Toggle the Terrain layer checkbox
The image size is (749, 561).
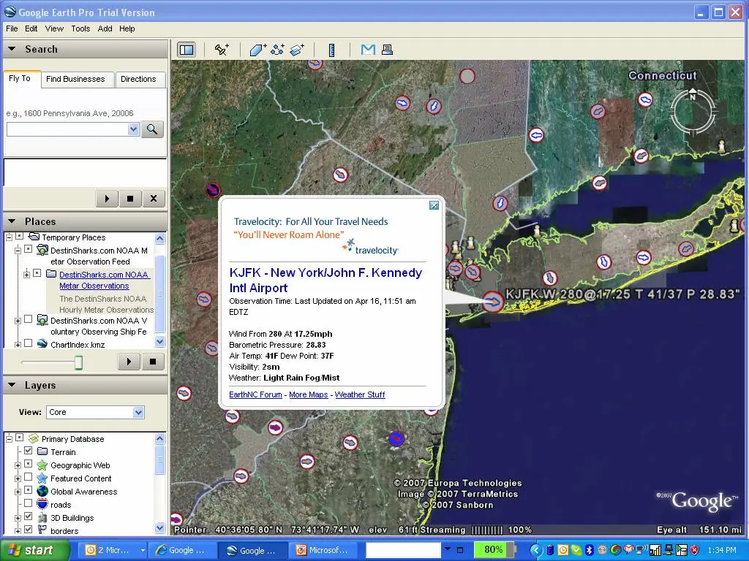(x=29, y=451)
